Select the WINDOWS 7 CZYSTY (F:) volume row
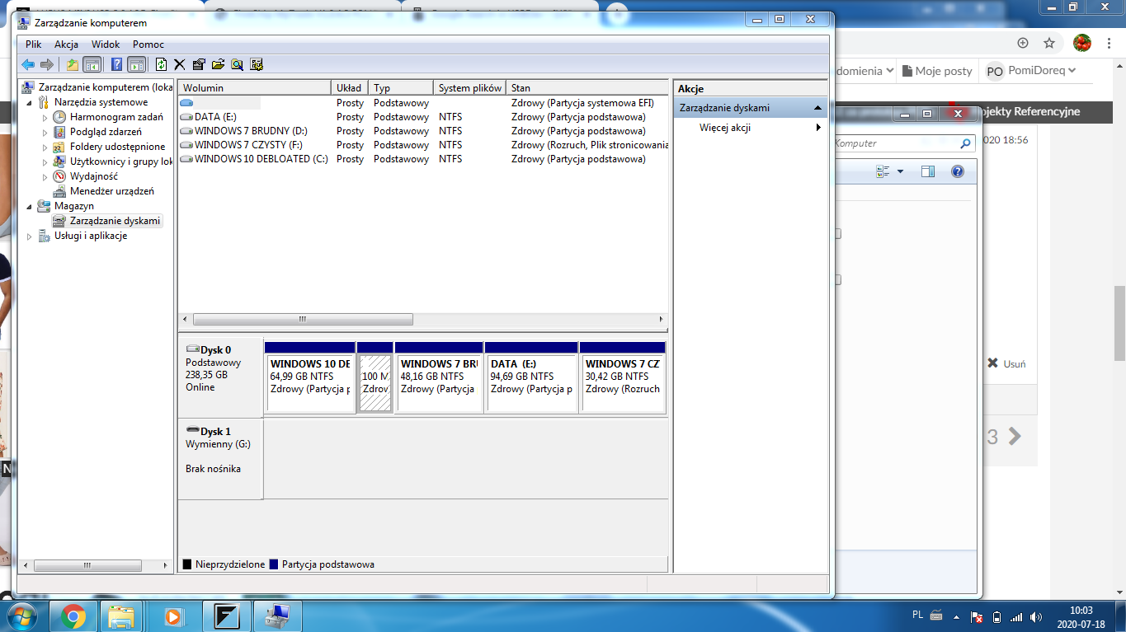 click(x=423, y=145)
